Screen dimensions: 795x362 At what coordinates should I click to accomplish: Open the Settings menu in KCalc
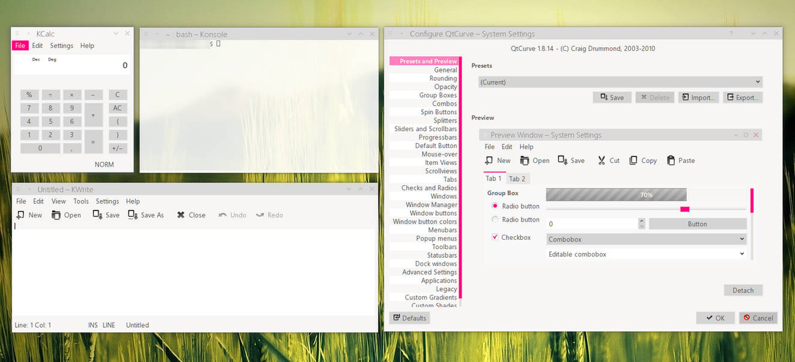[62, 46]
